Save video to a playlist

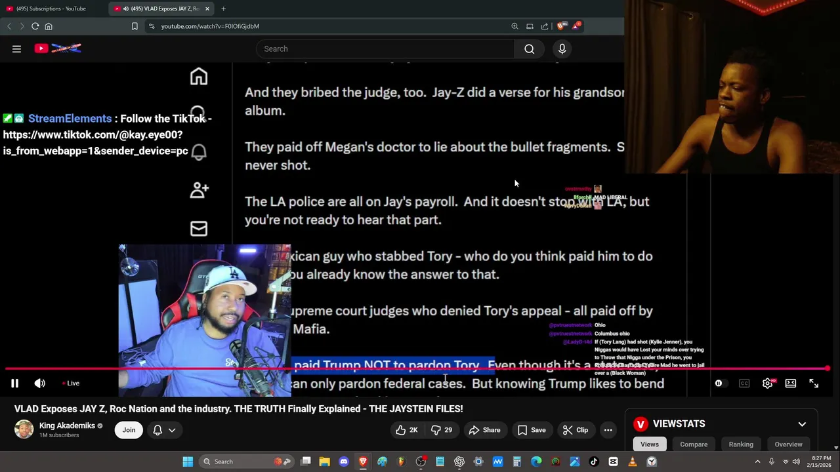(x=532, y=430)
